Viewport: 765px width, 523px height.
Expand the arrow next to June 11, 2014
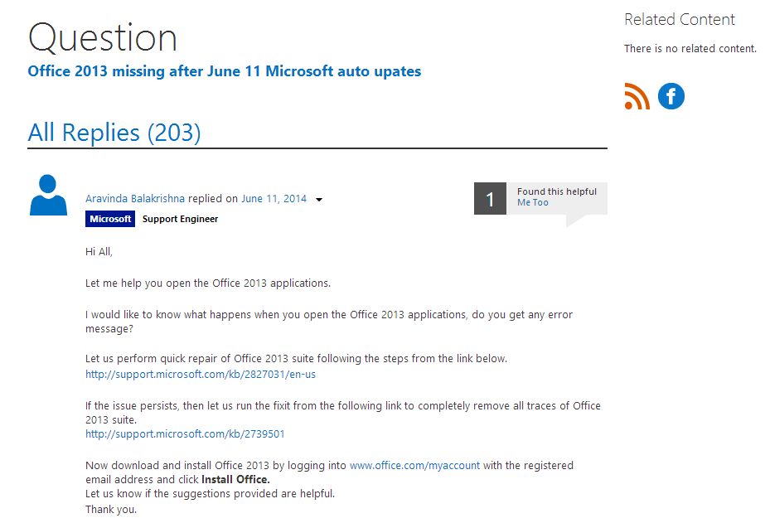click(318, 200)
